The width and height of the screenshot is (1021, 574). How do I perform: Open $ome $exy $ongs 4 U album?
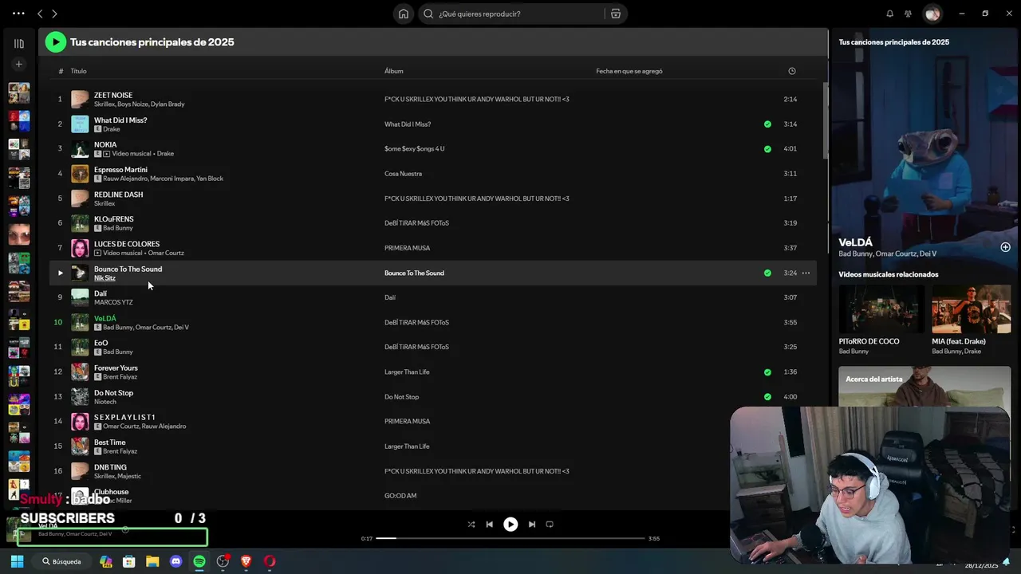click(414, 149)
